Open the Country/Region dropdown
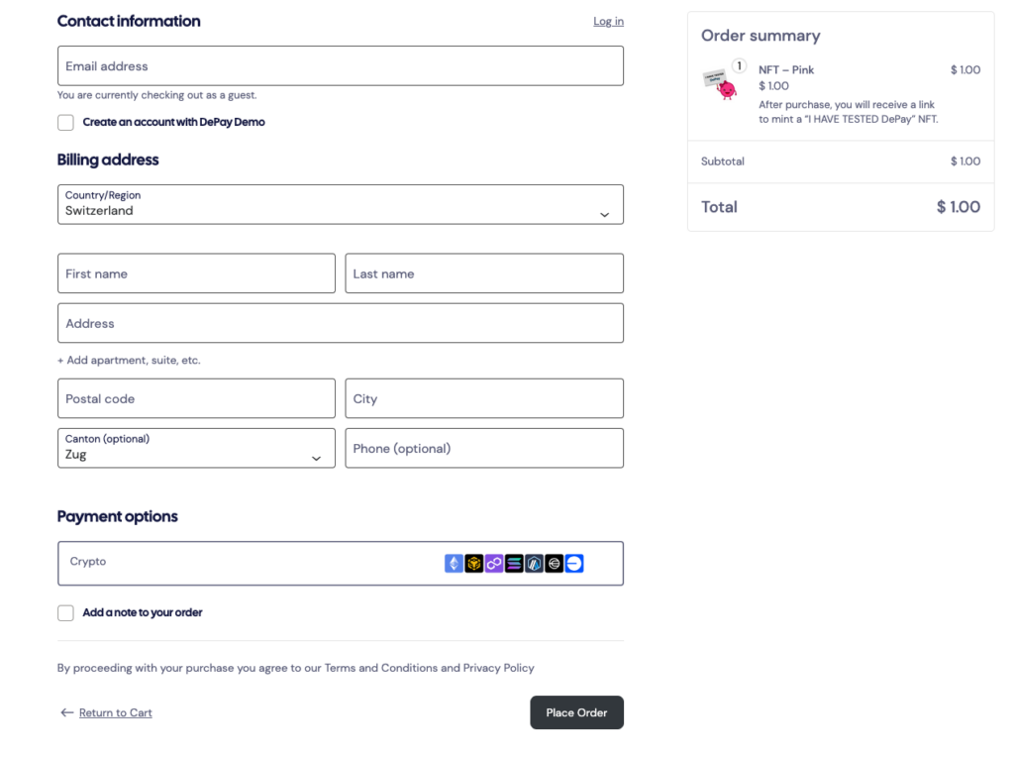The image size is (1014, 759). click(341, 204)
